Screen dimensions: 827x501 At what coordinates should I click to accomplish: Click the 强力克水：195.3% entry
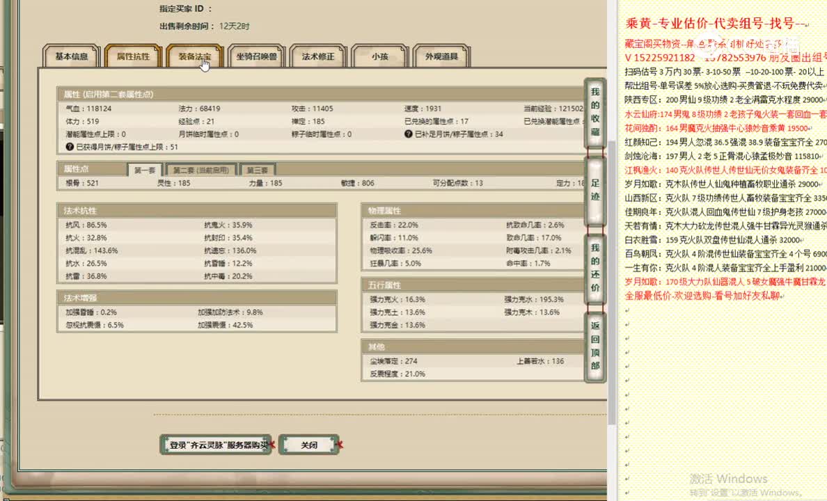coord(534,299)
